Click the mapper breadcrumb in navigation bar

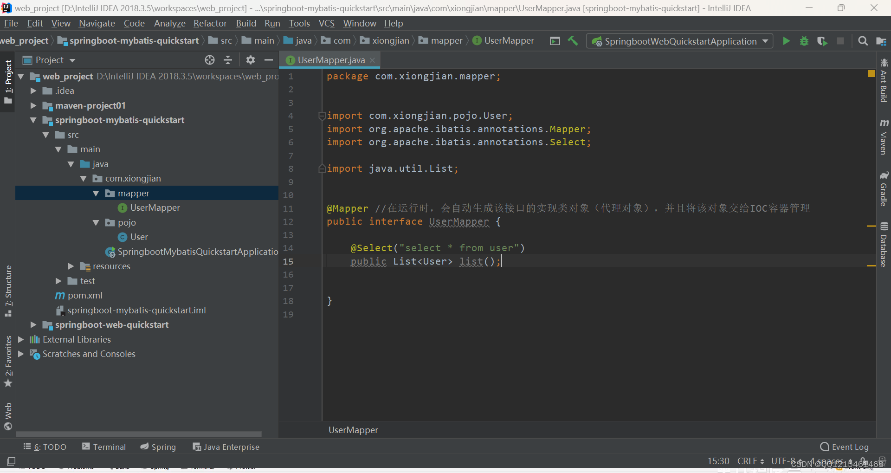pyautogui.click(x=440, y=41)
